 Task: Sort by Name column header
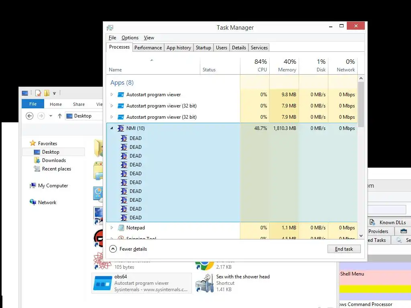pyautogui.click(x=153, y=65)
